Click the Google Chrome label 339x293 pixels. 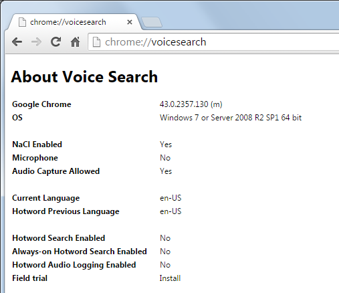[x=41, y=104]
